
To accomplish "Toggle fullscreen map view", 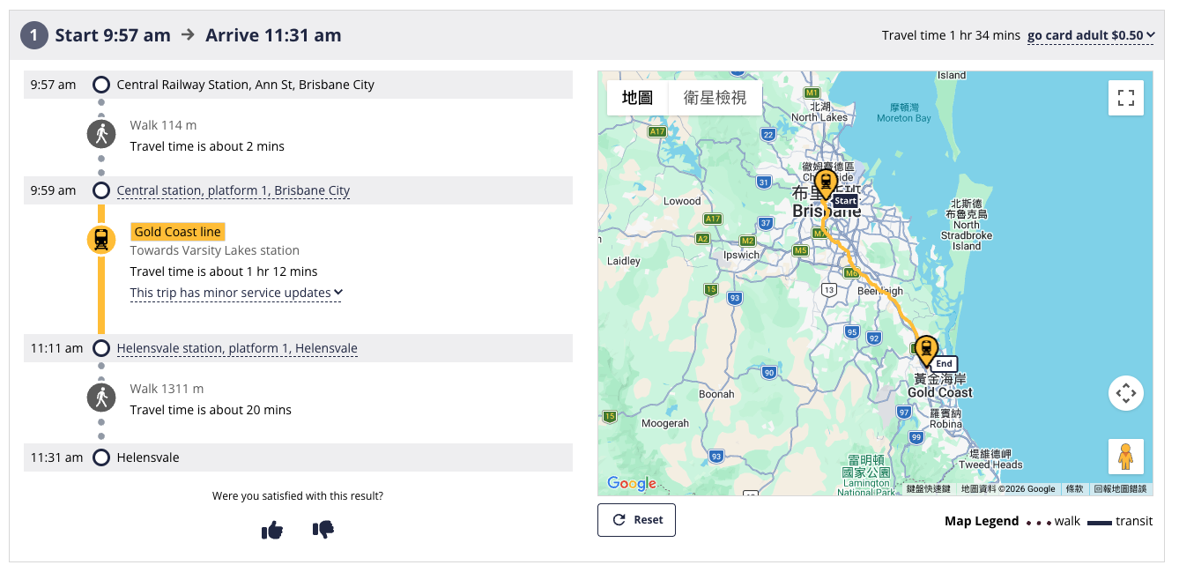I will coord(1125,98).
